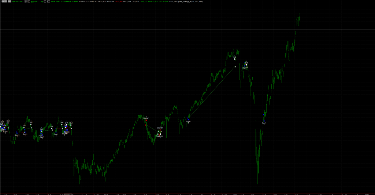Click the 1 Day interval label
This screenshot has height=195, width=375.
(40, 1)
